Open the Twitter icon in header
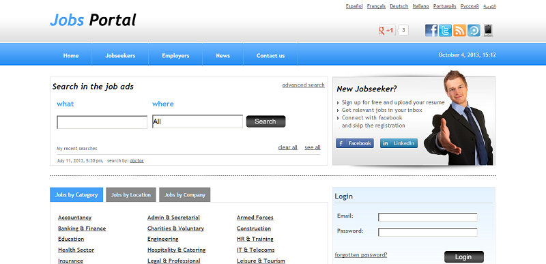 pyautogui.click(x=446, y=31)
